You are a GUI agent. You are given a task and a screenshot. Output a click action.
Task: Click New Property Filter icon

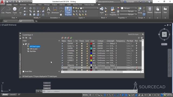tap(24, 38)
